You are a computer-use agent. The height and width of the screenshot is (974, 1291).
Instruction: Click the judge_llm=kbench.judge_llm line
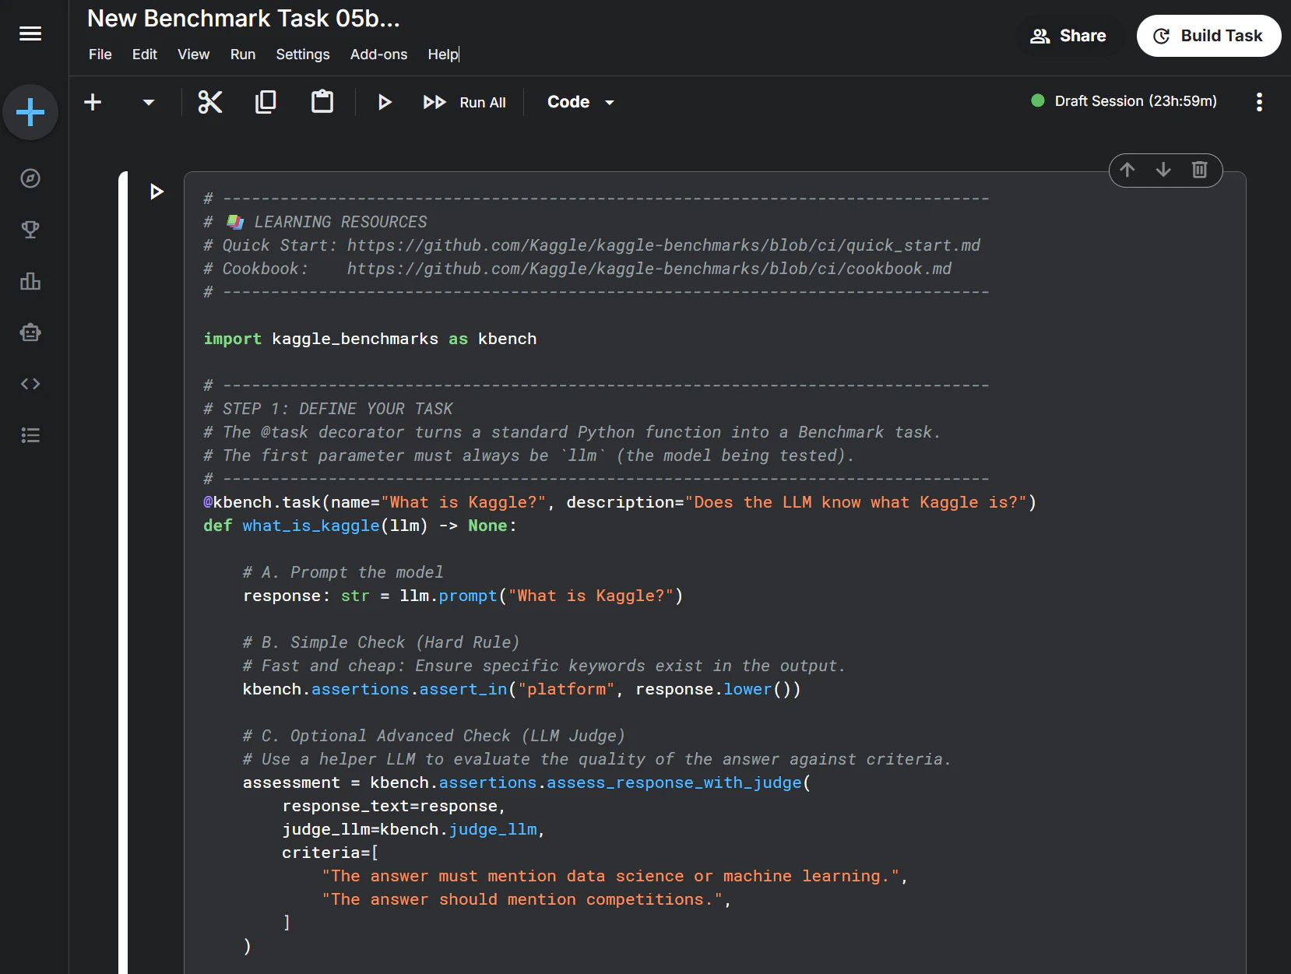413,829
